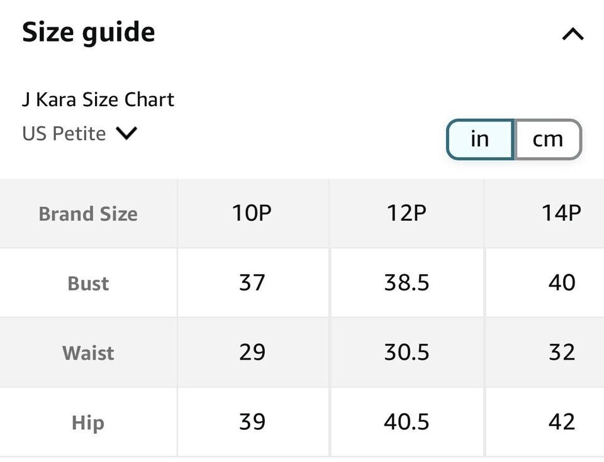604x462 pixels.
Task: Select the 12P brand size column header
Action: click(x=406, y=214)
